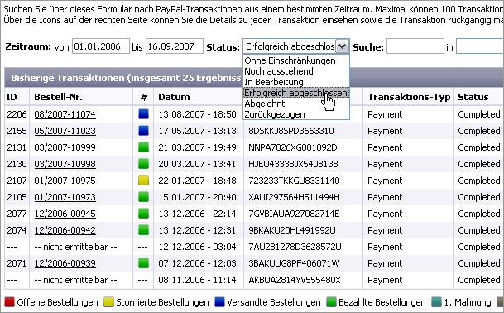
Task: Click the Status dropdown arrow button
Action: [x=342, y=46]
